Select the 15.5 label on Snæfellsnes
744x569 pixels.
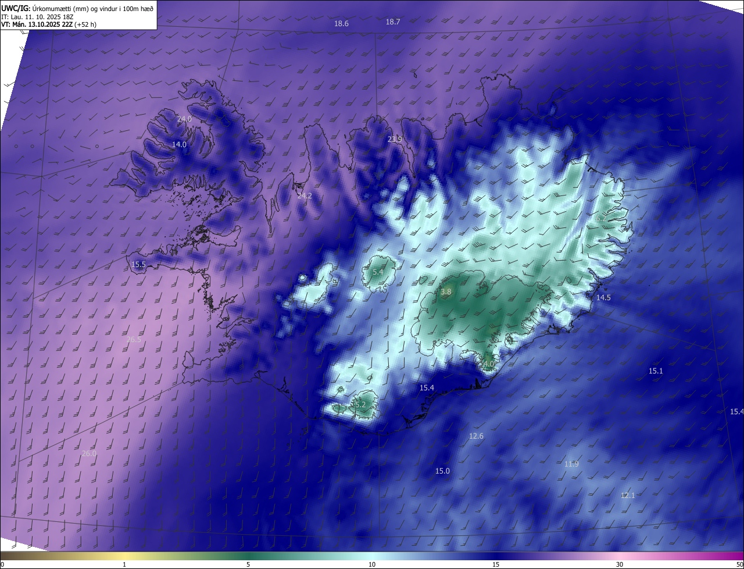[138, 264]
